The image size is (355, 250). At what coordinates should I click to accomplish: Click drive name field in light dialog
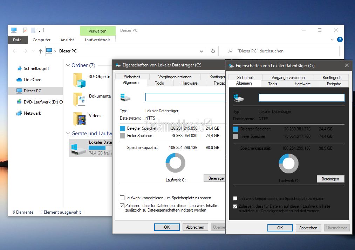tap(185, 97)
